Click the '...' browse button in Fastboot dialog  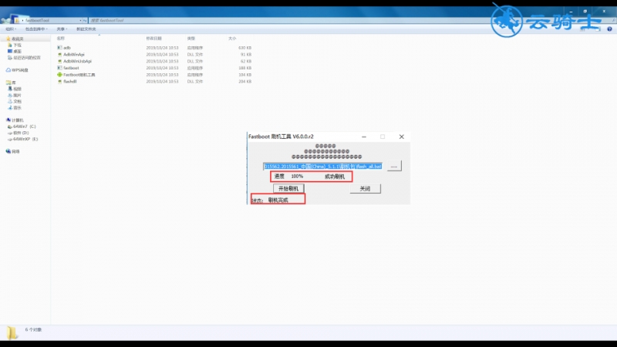(x=394, y=167)
